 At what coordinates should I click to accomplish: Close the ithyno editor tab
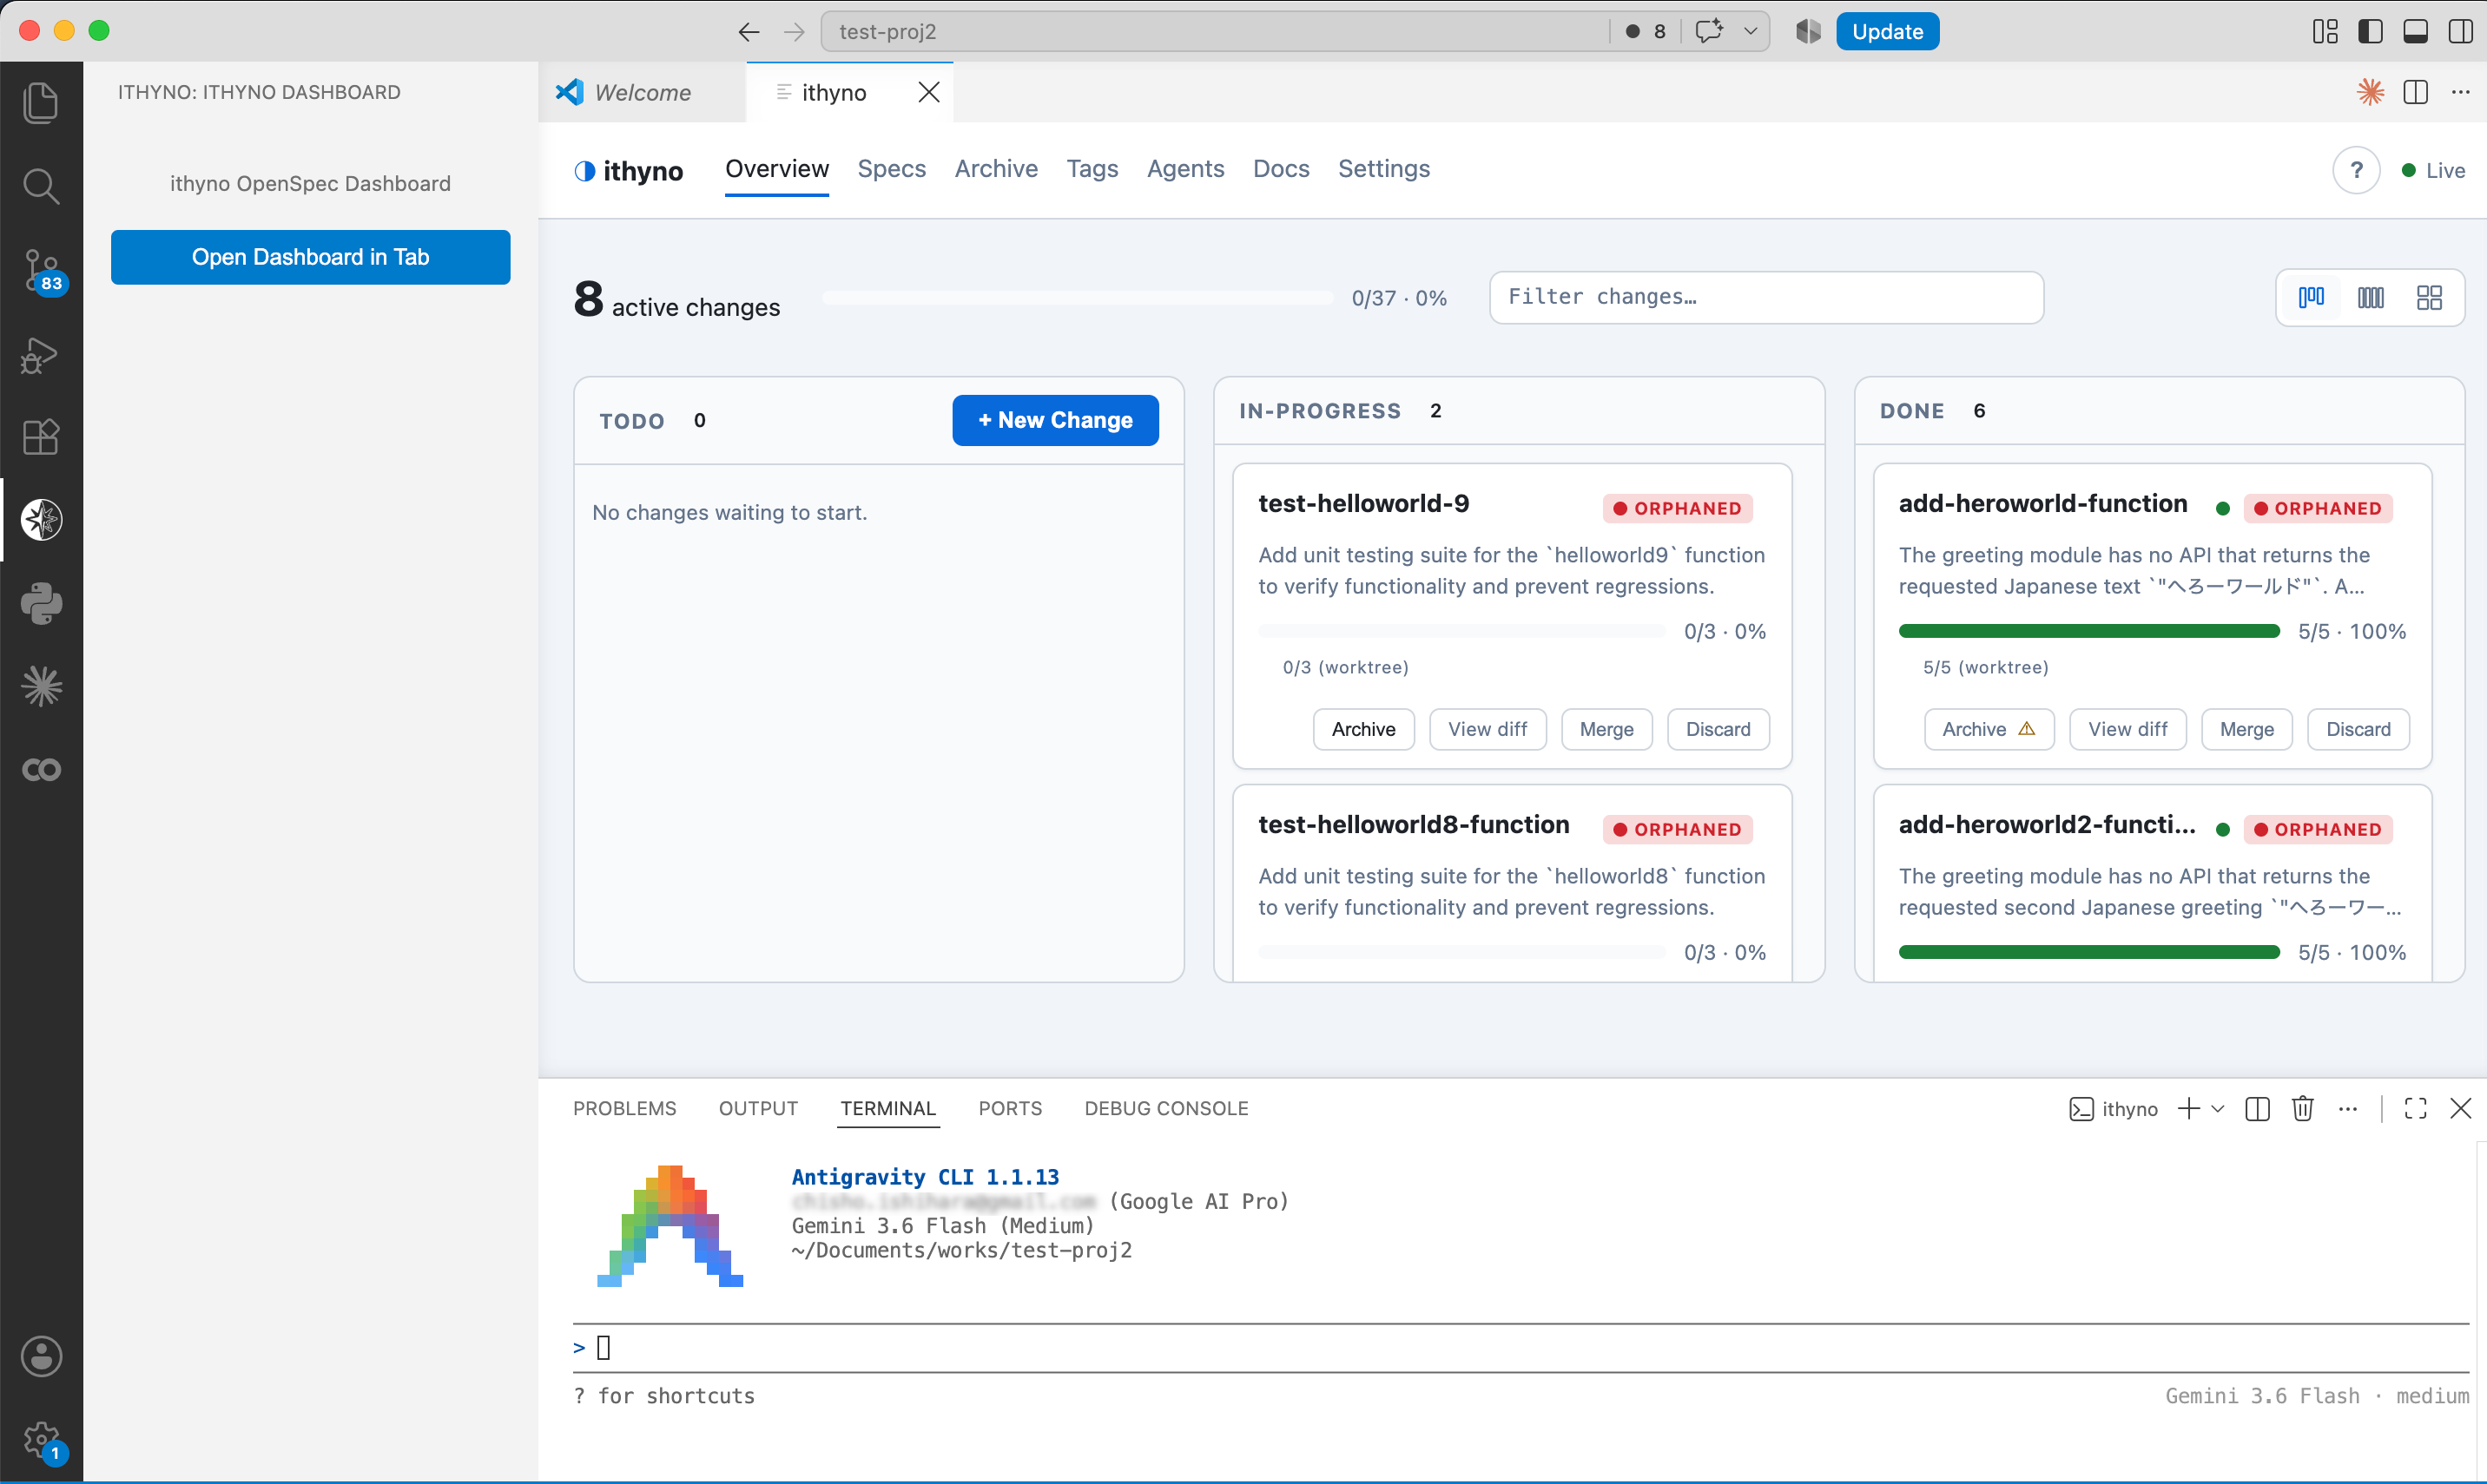928,92
